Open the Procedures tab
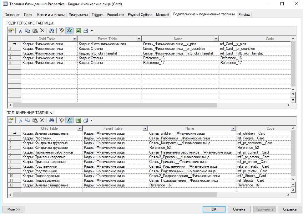 pyautogui.click(x=116, y=15)
